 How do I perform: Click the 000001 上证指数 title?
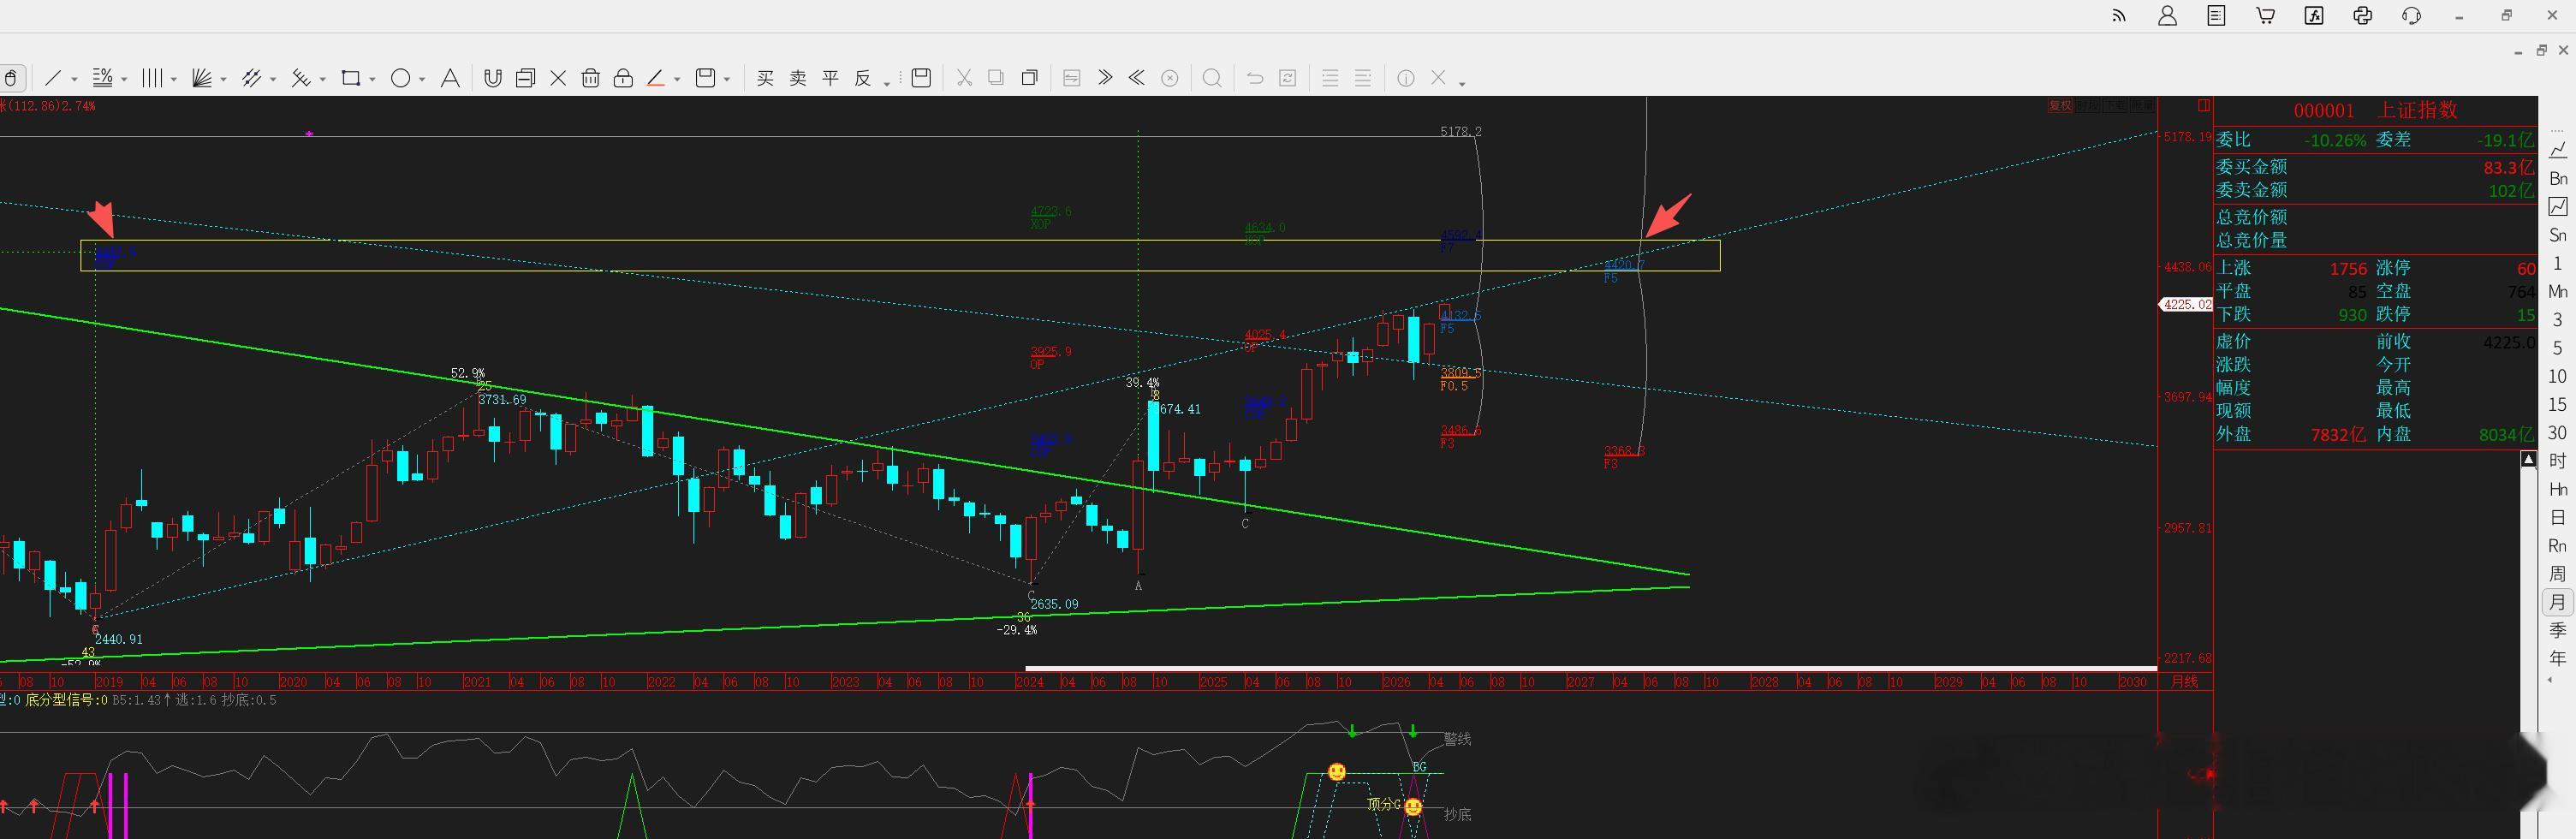(2375, 110)
